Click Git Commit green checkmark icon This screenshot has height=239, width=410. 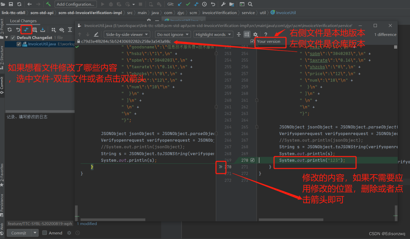[188, 4]
